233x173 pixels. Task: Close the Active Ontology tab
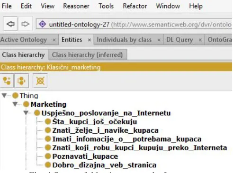54,40
